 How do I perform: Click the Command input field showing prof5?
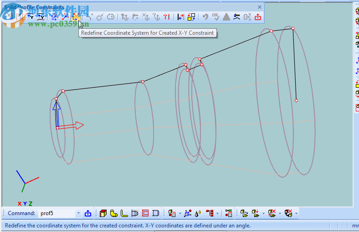(57, 213)
